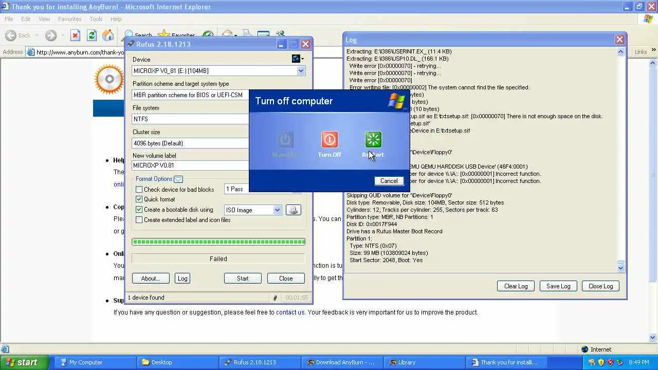Image resolution: width=658 pixels, height=370 pixels.
Task: Click the Log scrollbar down arrow
Action: (620, 267)
